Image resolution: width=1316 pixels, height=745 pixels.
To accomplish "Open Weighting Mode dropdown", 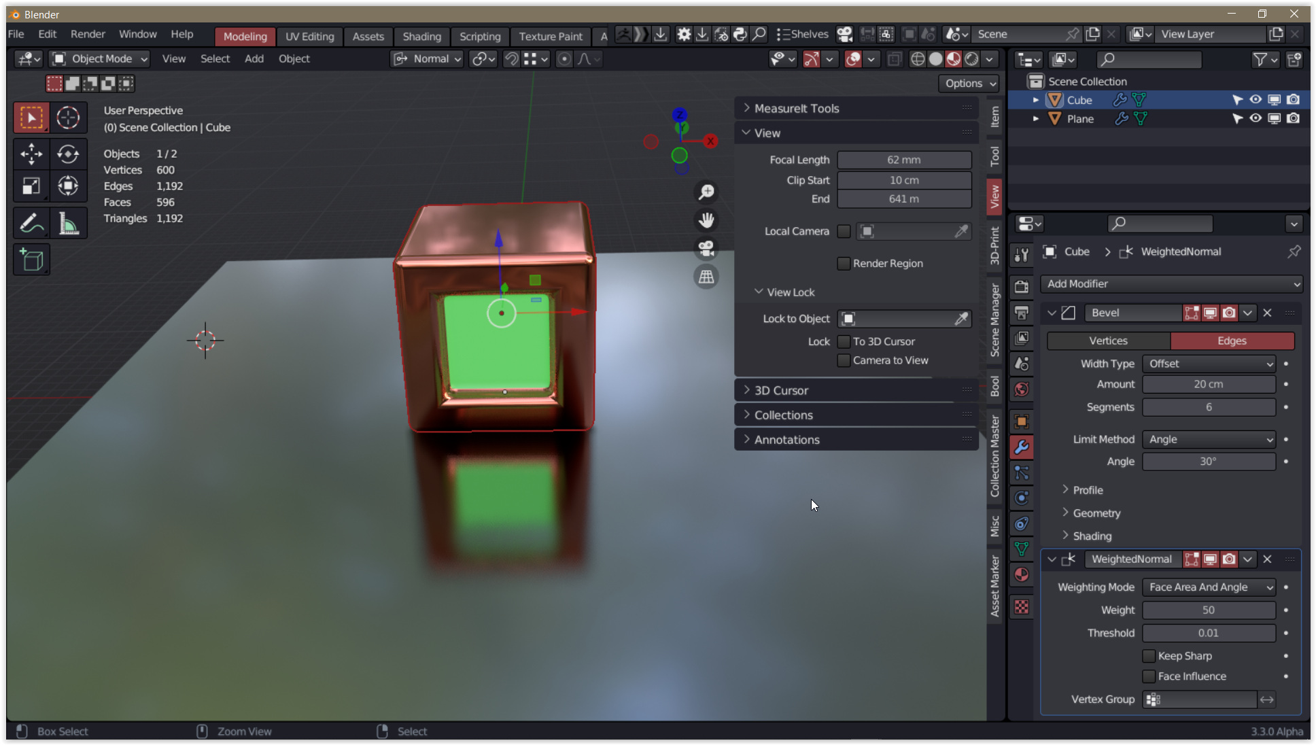I will coord(1208,587).
